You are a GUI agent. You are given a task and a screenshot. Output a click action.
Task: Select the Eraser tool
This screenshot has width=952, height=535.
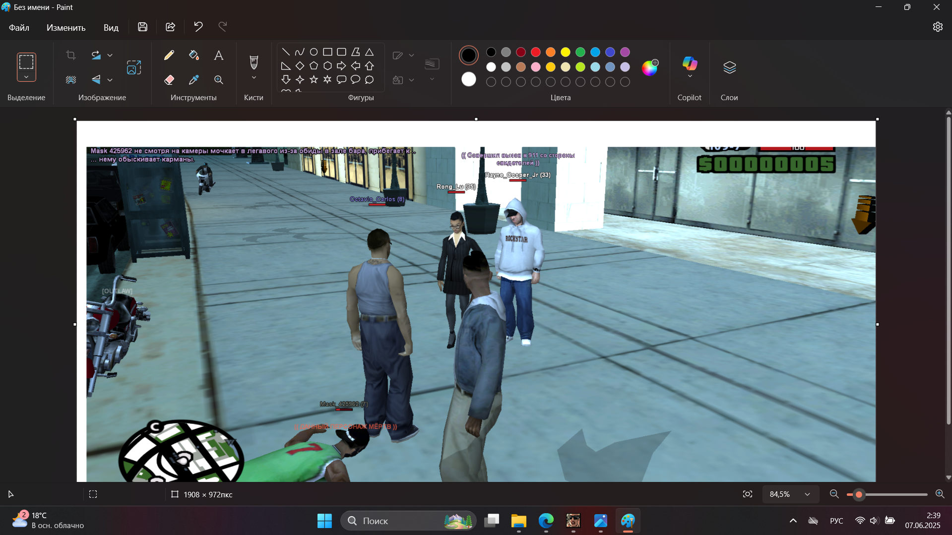coord(169,79)
